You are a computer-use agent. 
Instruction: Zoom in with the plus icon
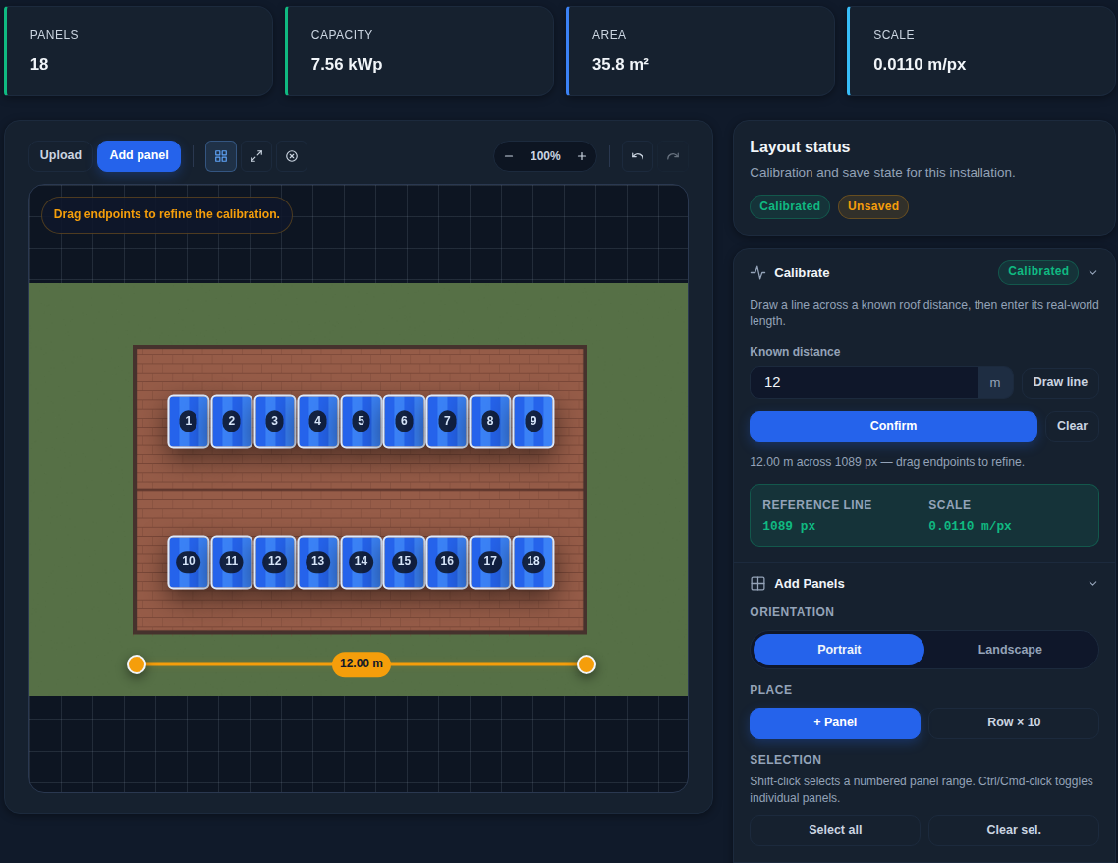pyautogui.click(x=582, y=156)
